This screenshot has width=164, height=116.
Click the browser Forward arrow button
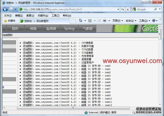[x=11, y=9]
